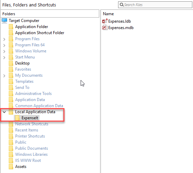
Task: Expand the Start Menu node
Action: click(4, 57)
